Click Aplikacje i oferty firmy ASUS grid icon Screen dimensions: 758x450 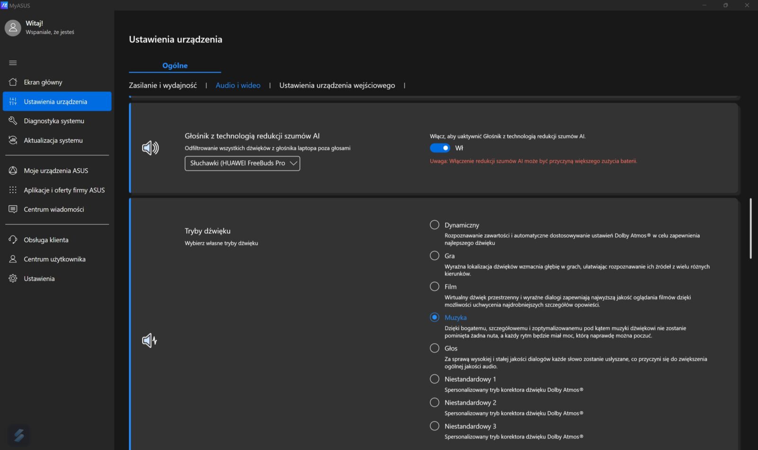(x=13, y=190)
